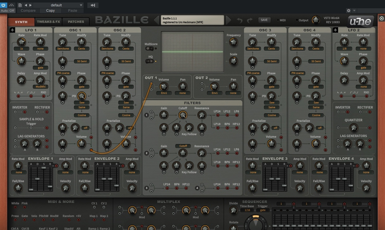Click the plus icon on LFO 1

[13, 30]
